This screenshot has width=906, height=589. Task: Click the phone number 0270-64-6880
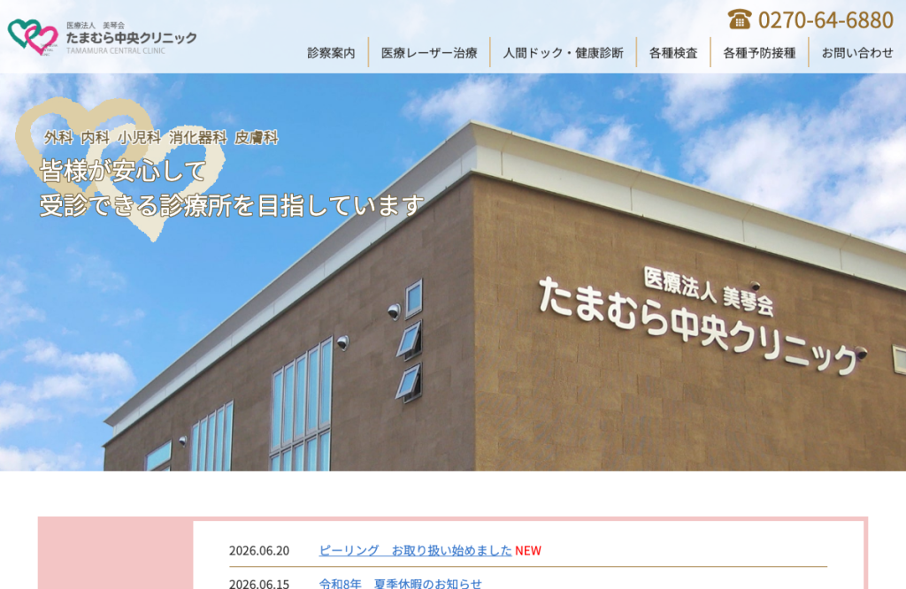(825, 20)
